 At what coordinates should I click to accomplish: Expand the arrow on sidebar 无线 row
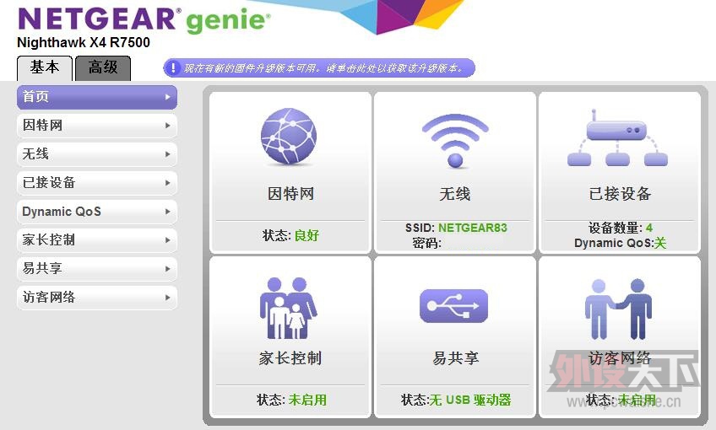(x=167, y=154)
